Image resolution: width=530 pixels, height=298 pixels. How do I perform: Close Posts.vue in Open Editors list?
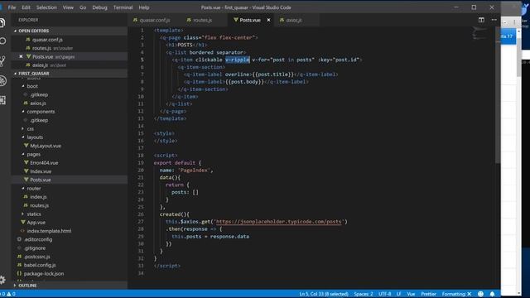coord(21,56)
